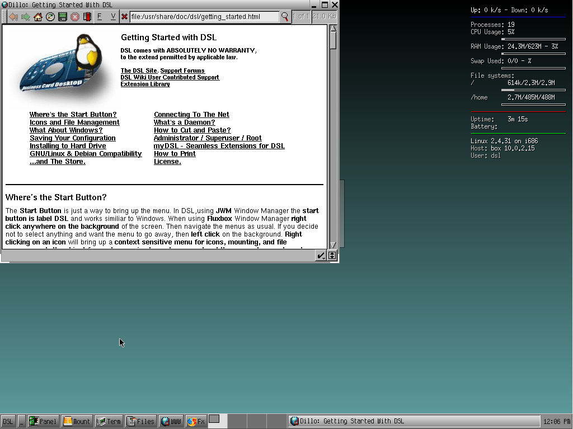The image size is (573, 429).
Task: Open a terminal using the Term icon
Action: [108, 421]
